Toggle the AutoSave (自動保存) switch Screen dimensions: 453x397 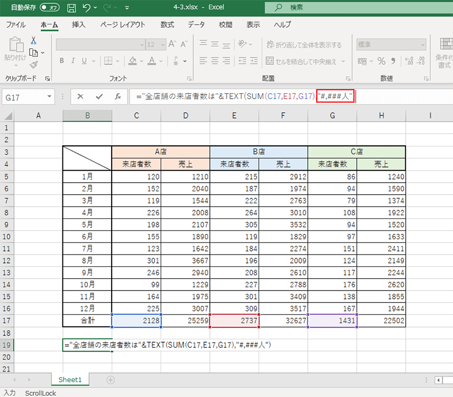(x=50, y=8)
